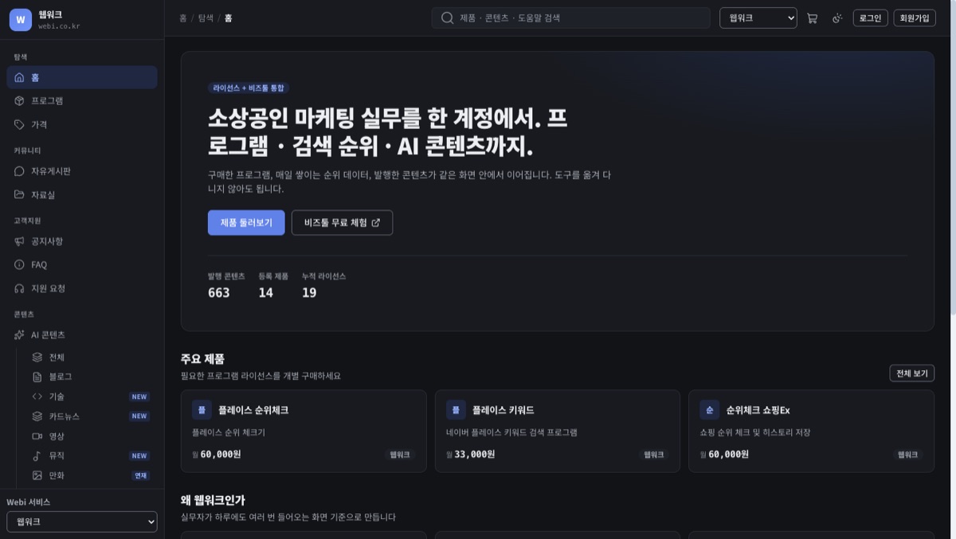Click the tag icon beside 가격
The width and height of the screenshot is (956, 539).
[20, 125]
